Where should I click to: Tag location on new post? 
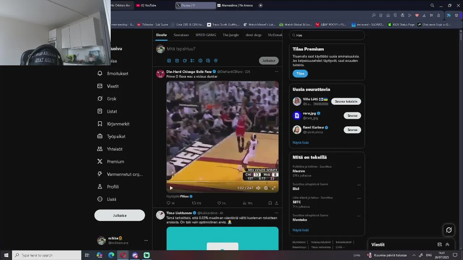[216, 61]
